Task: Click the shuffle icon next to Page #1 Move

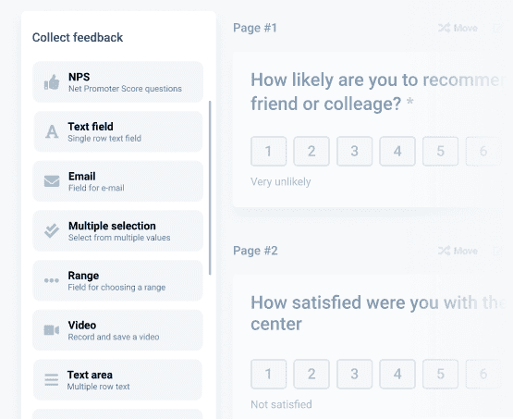Action: 445,28
